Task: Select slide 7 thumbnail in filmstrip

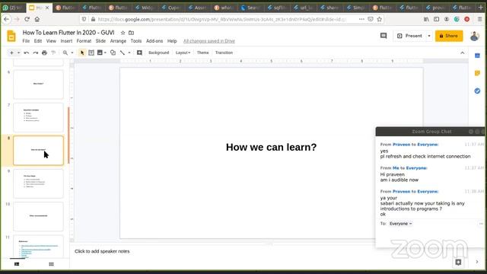Action: pos(39,117)
